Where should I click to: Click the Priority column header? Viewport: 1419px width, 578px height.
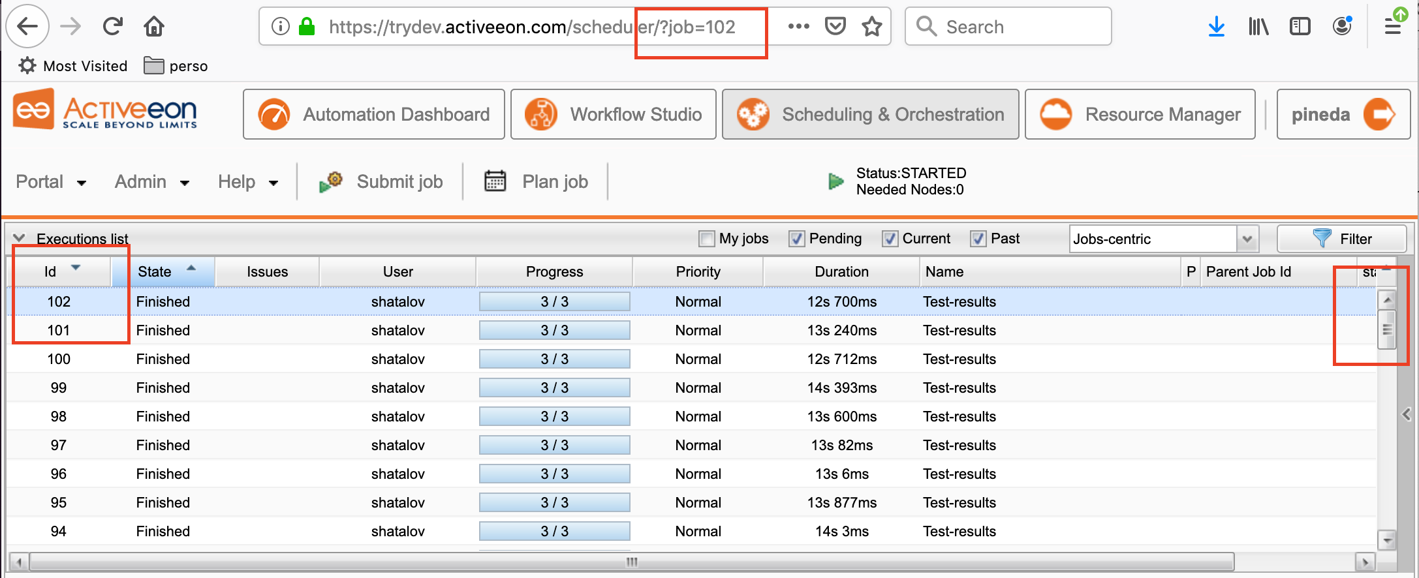(x=698, y=271)
